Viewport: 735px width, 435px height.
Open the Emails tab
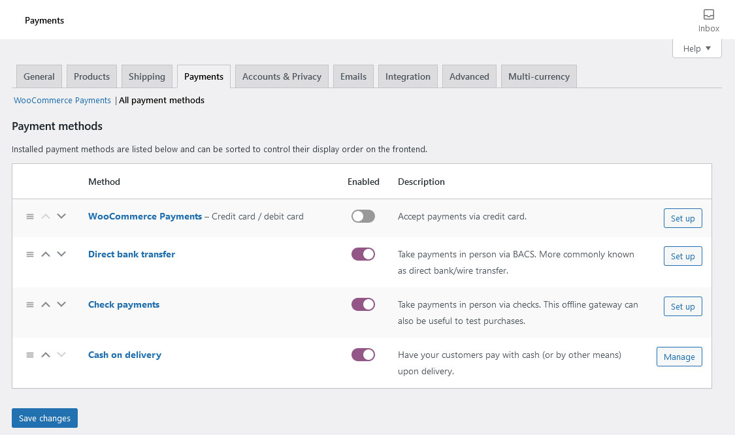coord(353,76)
